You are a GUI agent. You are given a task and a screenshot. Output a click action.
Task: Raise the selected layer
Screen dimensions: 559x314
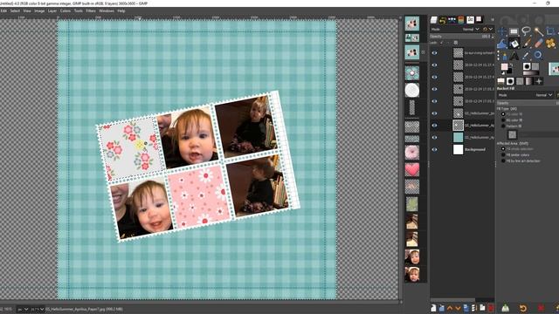tap(450, 308)
